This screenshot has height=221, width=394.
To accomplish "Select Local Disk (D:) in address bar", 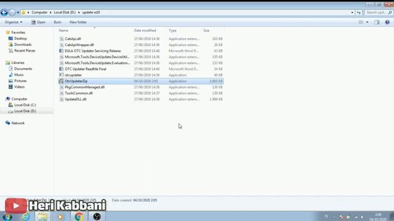I will 65,12.
